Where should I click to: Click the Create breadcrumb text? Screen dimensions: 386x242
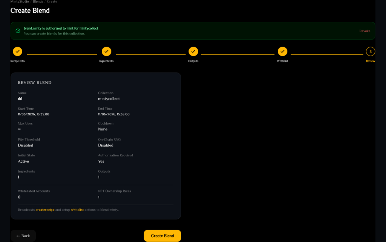pos(52,2)
